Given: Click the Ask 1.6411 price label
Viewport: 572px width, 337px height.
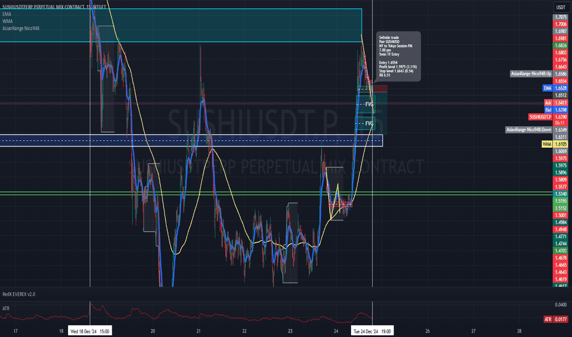Looking at the screenshot, I should (x=556, y=103).
